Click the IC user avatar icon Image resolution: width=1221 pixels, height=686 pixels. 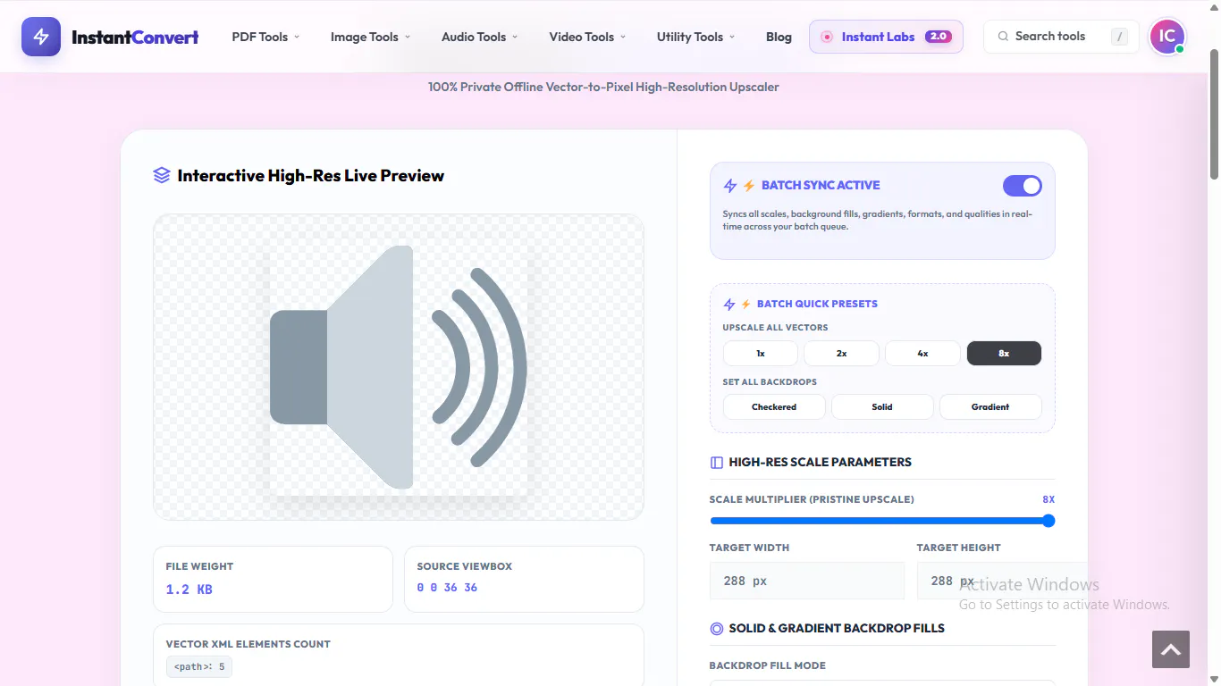point(1166,37)
